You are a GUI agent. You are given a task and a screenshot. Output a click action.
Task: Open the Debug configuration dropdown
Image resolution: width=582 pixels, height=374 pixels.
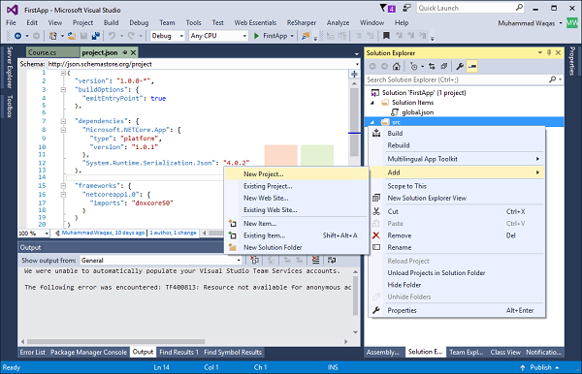[168, 36]
